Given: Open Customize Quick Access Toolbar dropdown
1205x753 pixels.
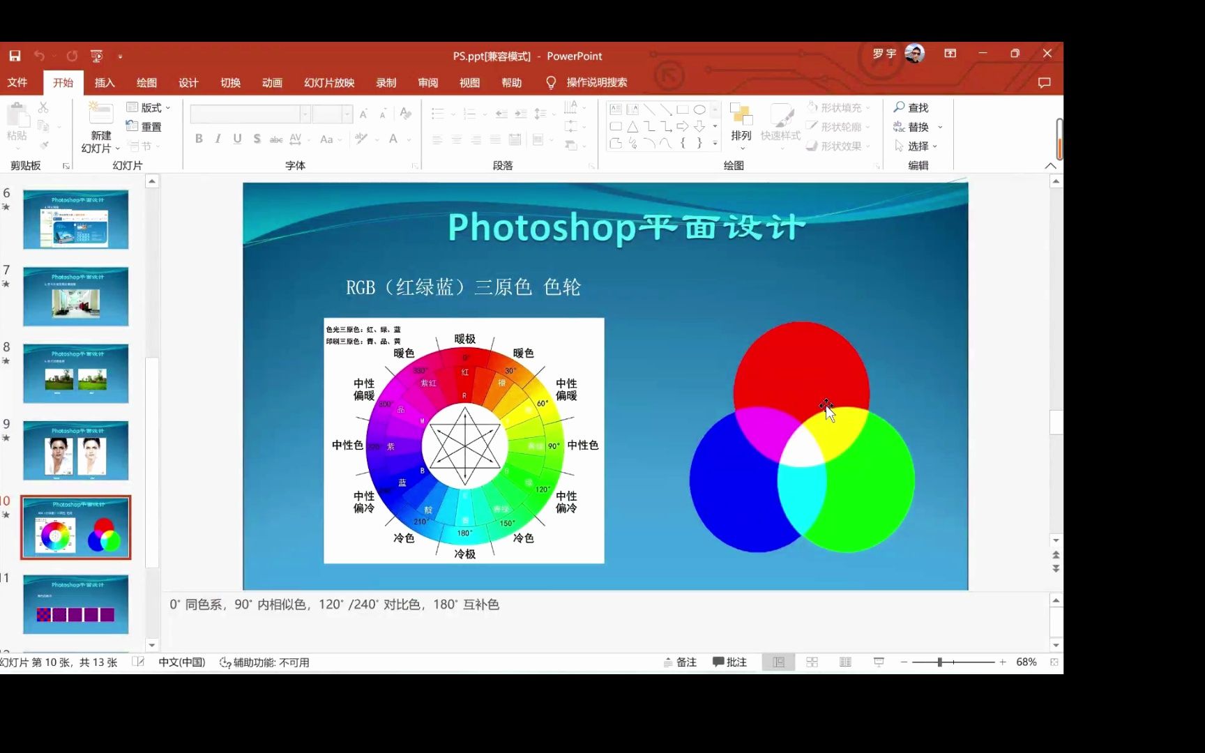Looking at the screenshot, I should tap(120, 56).
